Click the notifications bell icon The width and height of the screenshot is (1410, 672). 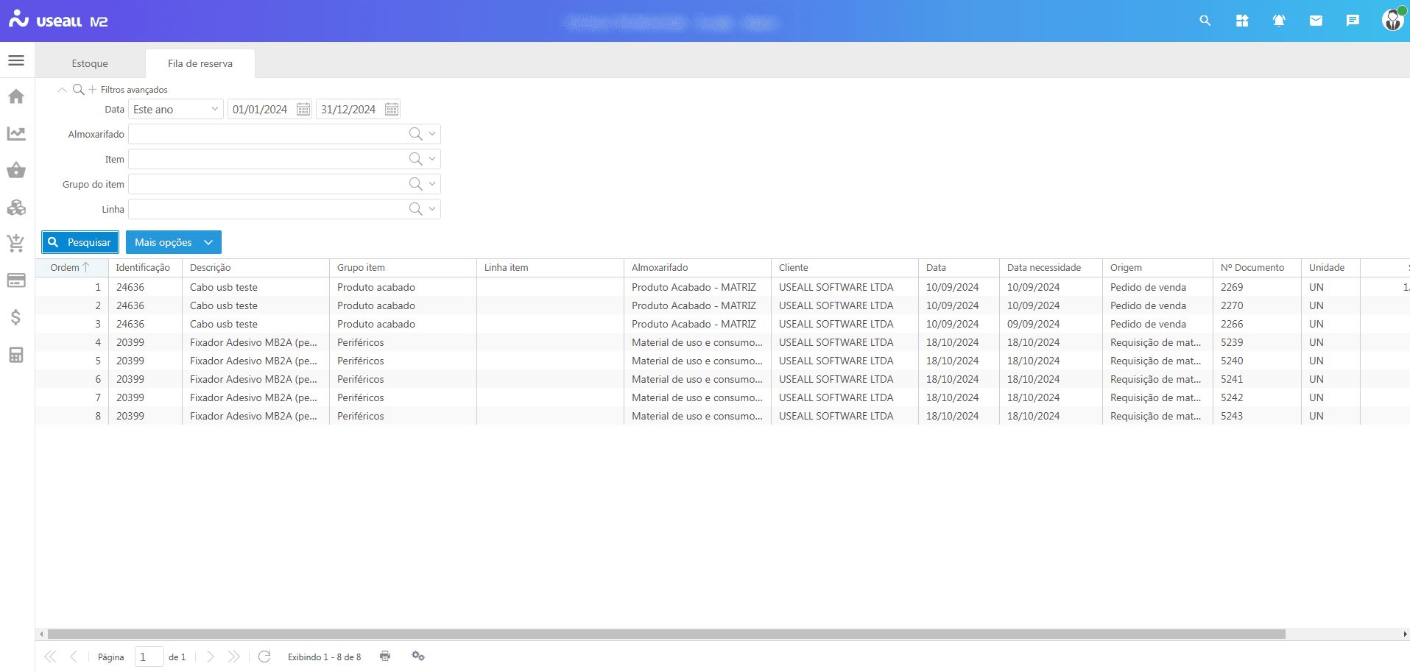click(1279, 21)
